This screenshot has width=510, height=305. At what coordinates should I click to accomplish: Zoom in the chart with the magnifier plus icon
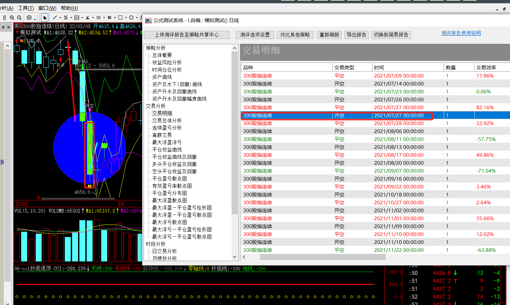point(12,17)
